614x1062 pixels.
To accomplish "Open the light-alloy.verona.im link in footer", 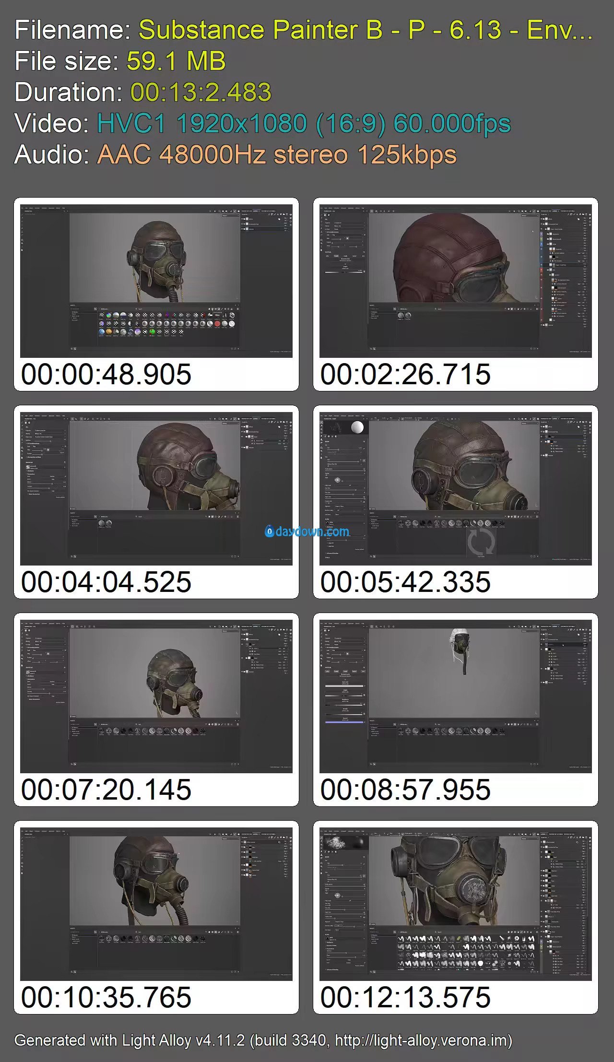I will (x=421, y=1040).
